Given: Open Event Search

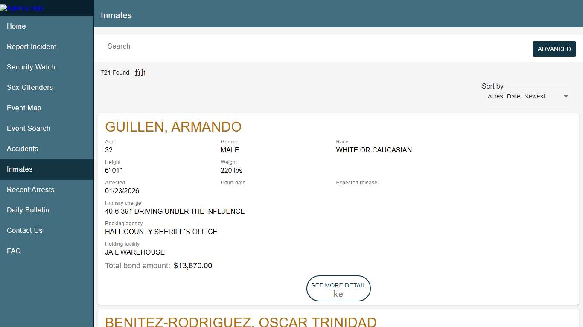Looking at the screenshot, I should click(28, 128).
